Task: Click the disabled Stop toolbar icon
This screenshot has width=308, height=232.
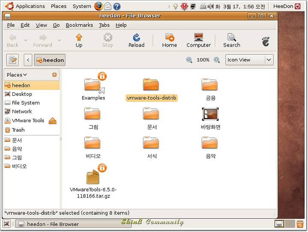Action: point(108,37)
